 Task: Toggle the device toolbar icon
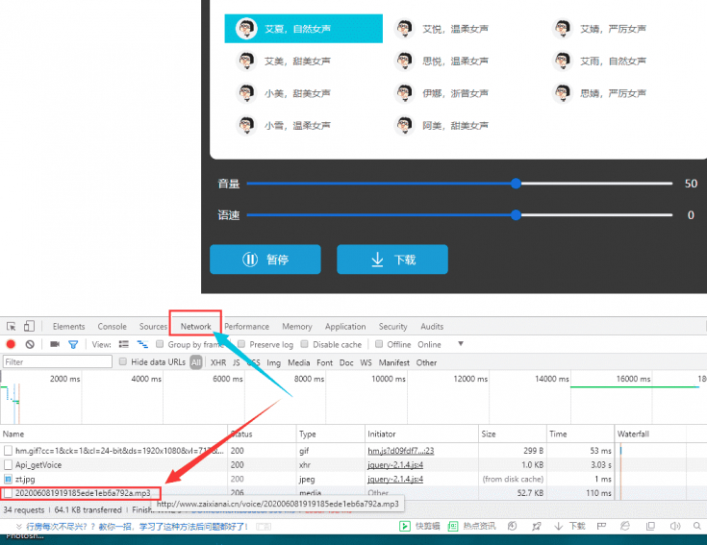(x=29, y=326)
